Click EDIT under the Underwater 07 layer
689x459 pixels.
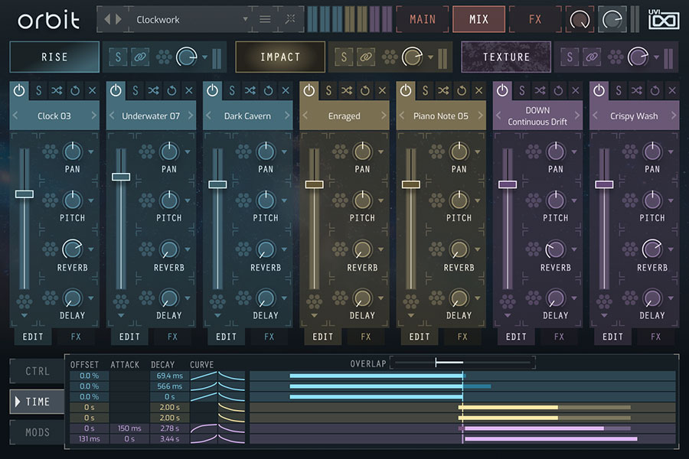129,337
